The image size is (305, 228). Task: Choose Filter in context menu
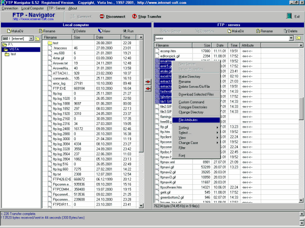(196, 148)
